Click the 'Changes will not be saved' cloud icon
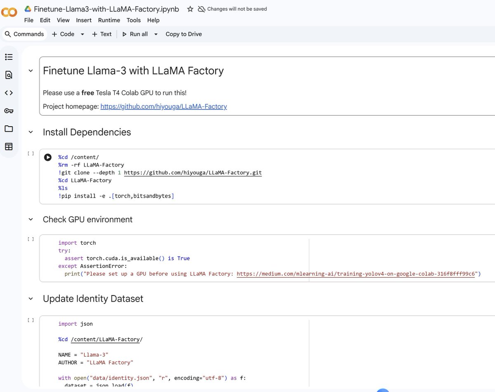 (x=200, y=8)
